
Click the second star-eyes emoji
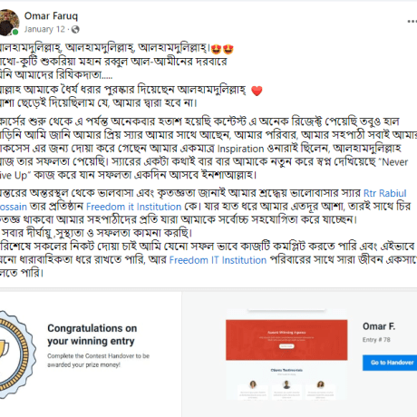(x=228, y=49)
